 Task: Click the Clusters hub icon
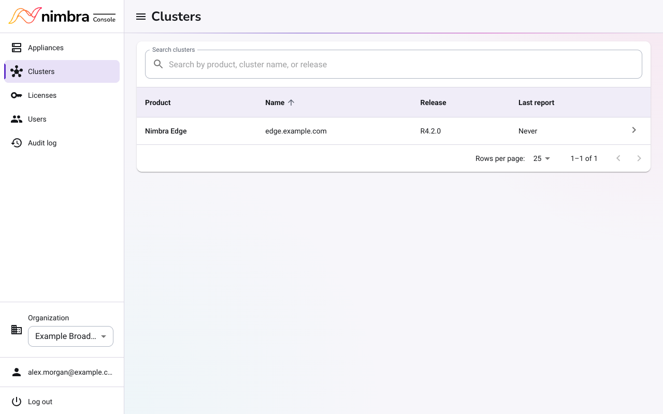[x=17, y=71]
